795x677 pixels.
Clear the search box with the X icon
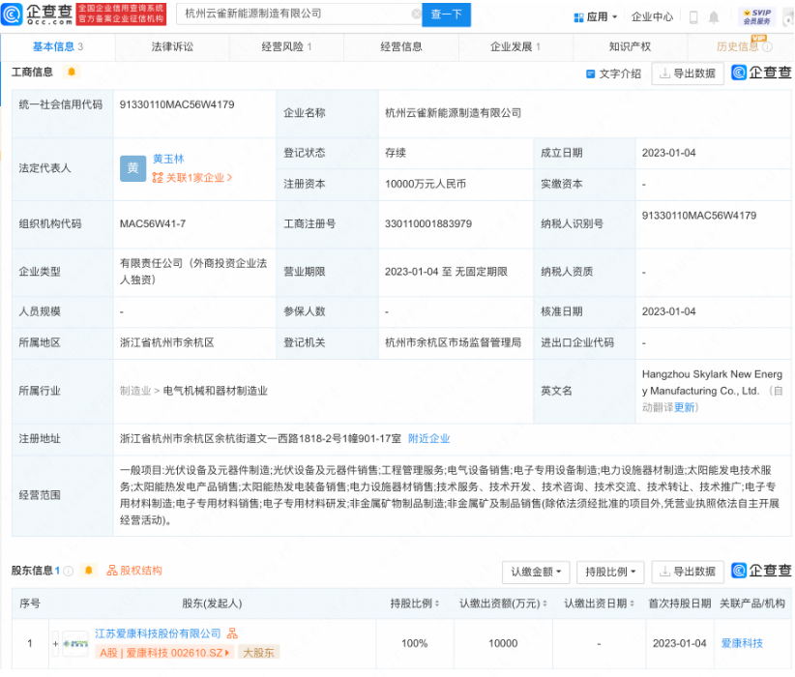pyautogui.click(x=416, y=15)
